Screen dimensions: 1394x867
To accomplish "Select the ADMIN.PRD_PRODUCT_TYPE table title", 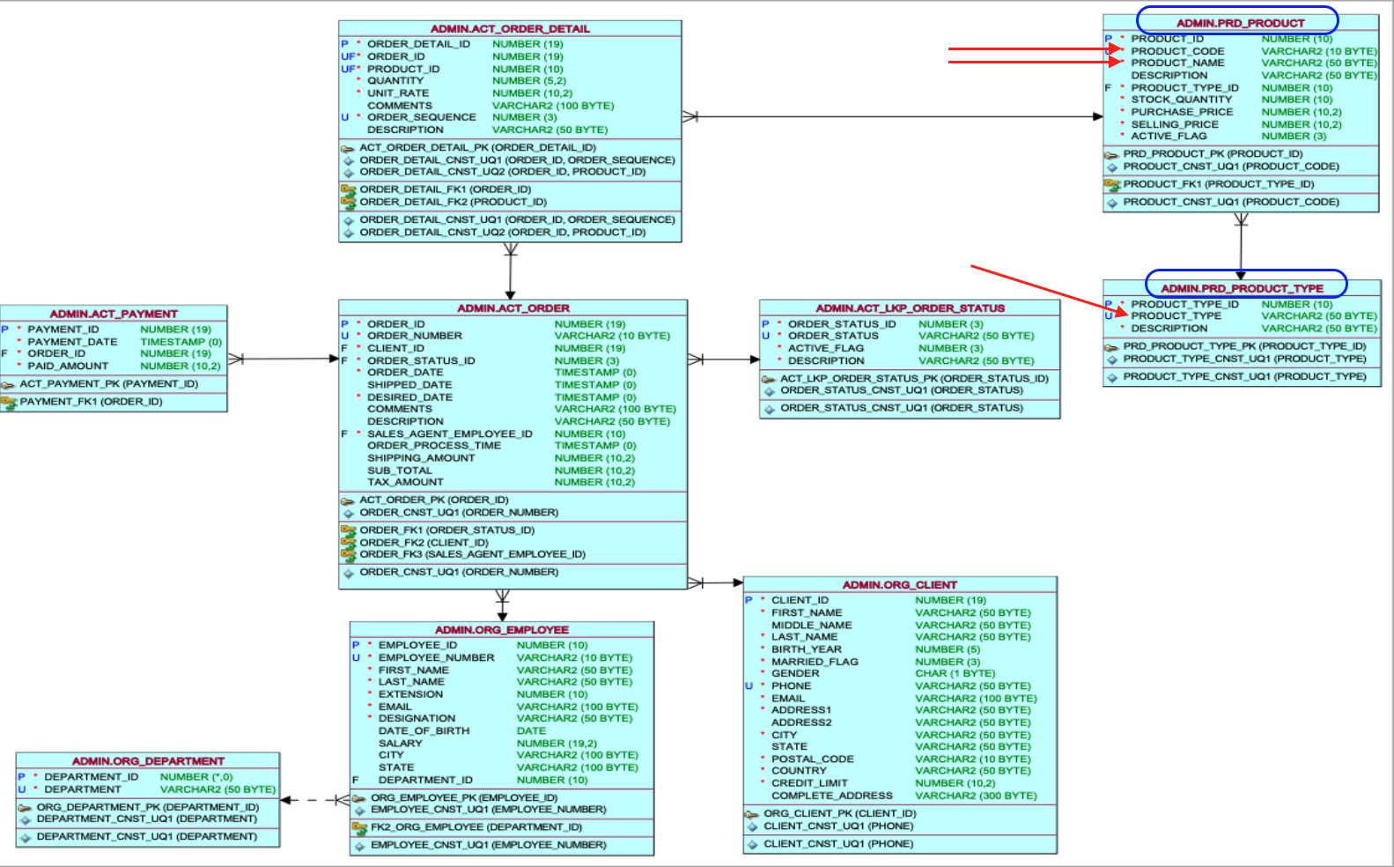I will pos(1242,288).
